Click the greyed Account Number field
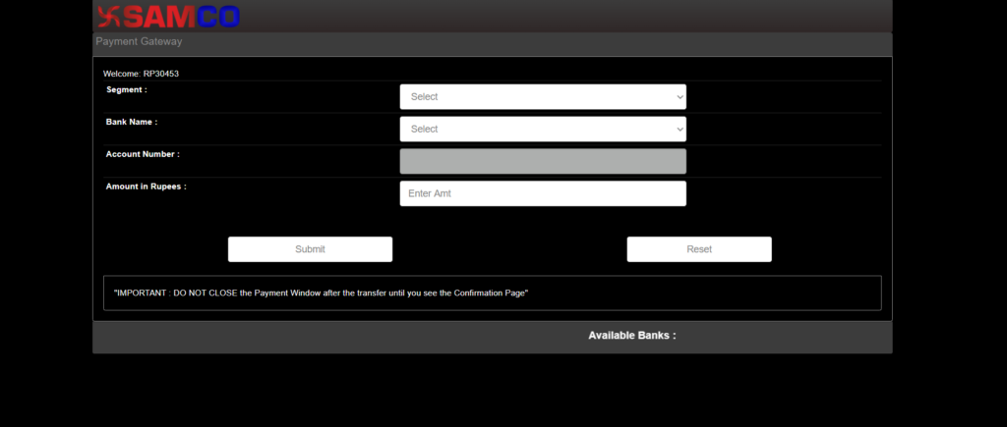The width and height of the screenshot is (1007, 427). click(543, 161)
